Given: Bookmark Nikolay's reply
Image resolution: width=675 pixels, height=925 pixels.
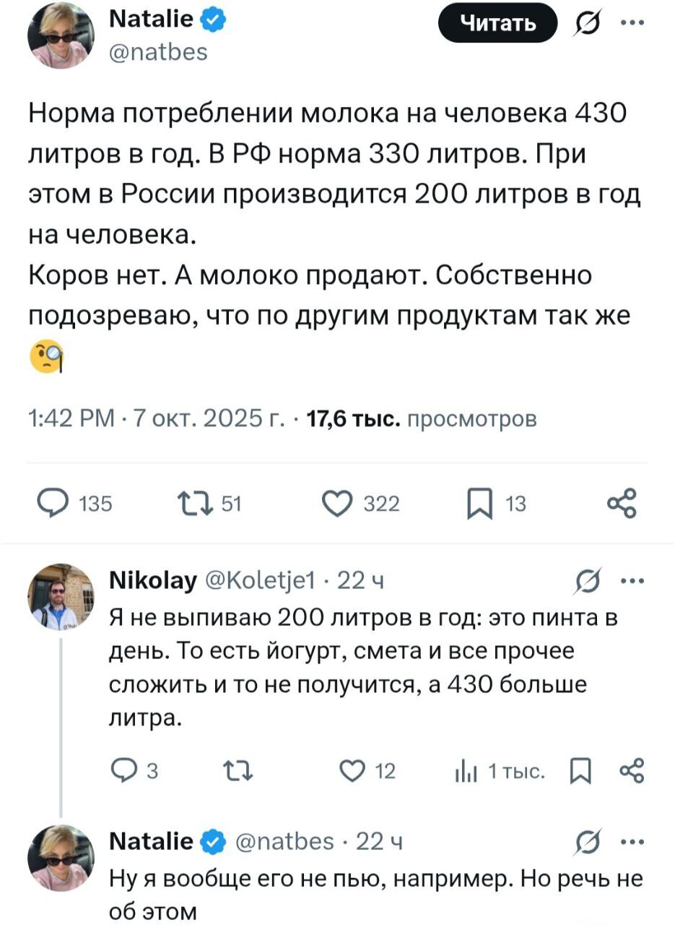Looking at the screenshot, I should [x=579, y=772].
